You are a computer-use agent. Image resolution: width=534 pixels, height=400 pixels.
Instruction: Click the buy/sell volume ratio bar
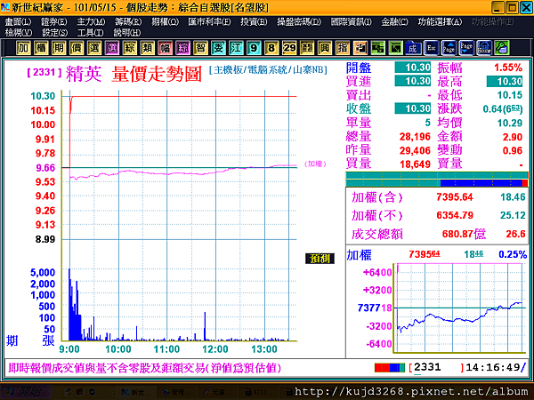pos(437,180)
